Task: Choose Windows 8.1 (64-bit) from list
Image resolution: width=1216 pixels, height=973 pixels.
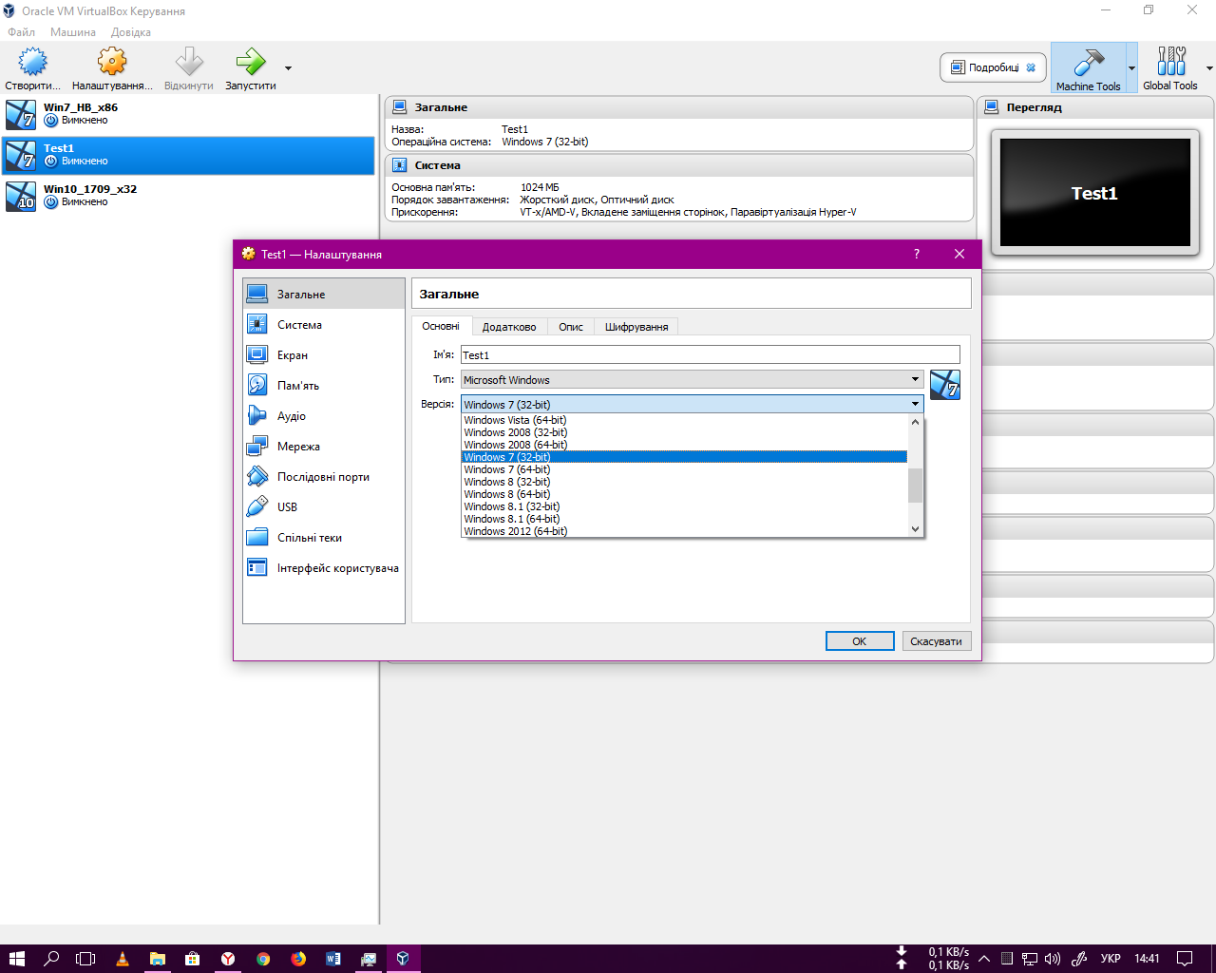Action: 511,519
